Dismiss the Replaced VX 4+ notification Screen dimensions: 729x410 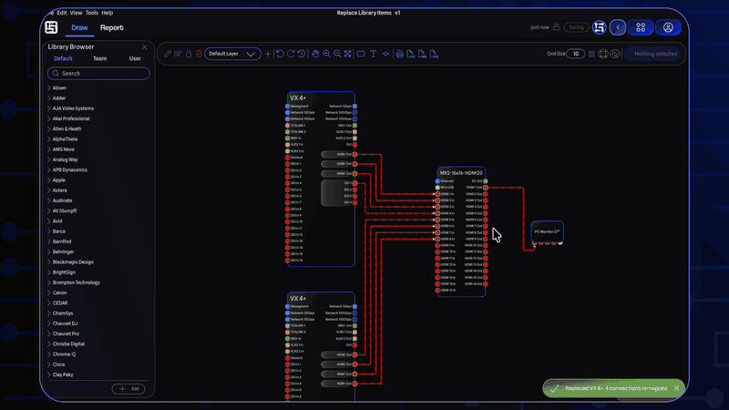point(676,388)
